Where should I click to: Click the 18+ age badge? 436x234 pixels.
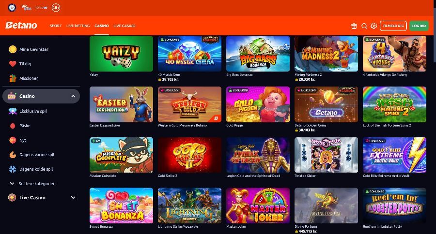56,8
